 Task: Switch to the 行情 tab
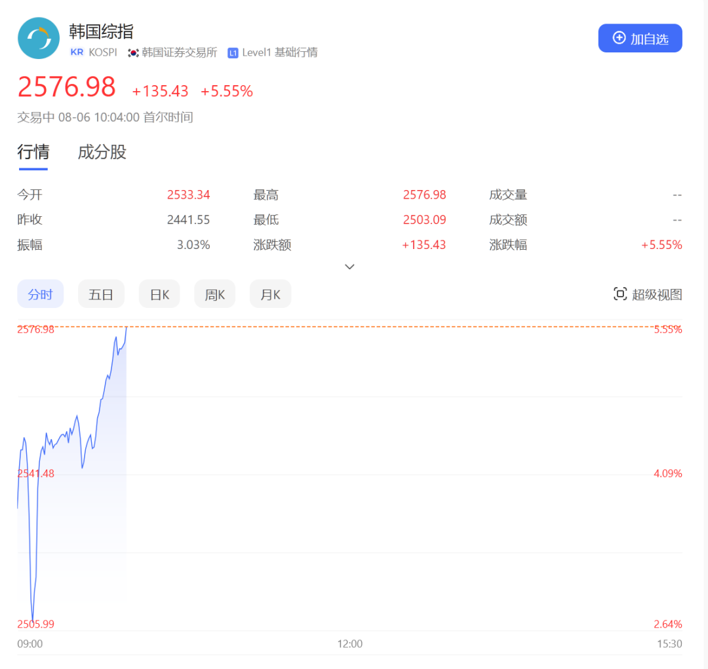tap(33, 152)
